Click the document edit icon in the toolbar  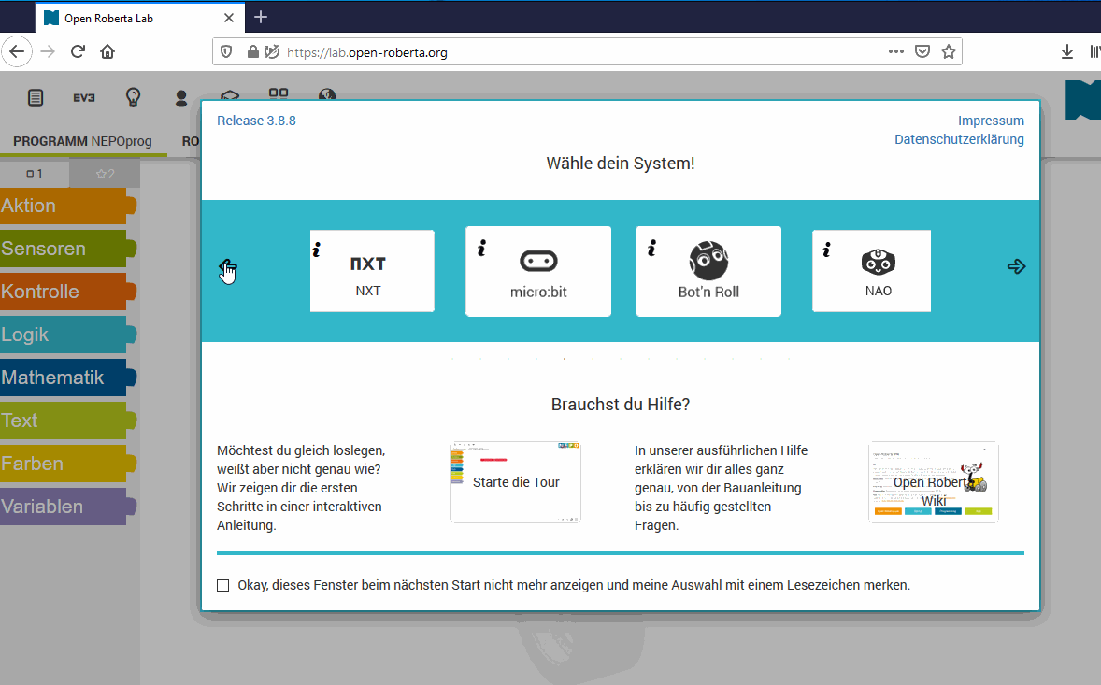click(36, 96)
